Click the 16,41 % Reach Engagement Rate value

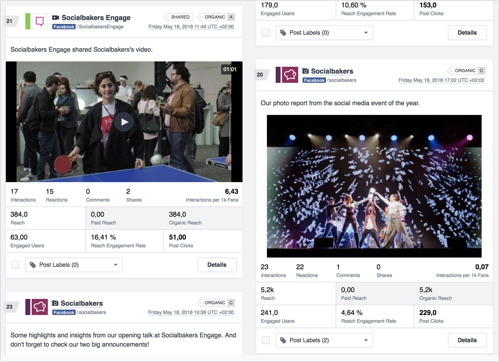pos(103,237)
